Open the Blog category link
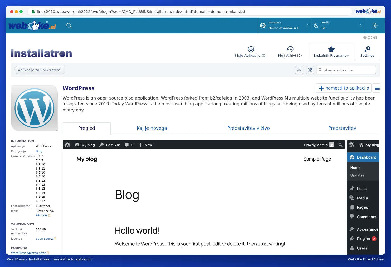Viewport: 391px width, 267px height. (x=39, y=151)
